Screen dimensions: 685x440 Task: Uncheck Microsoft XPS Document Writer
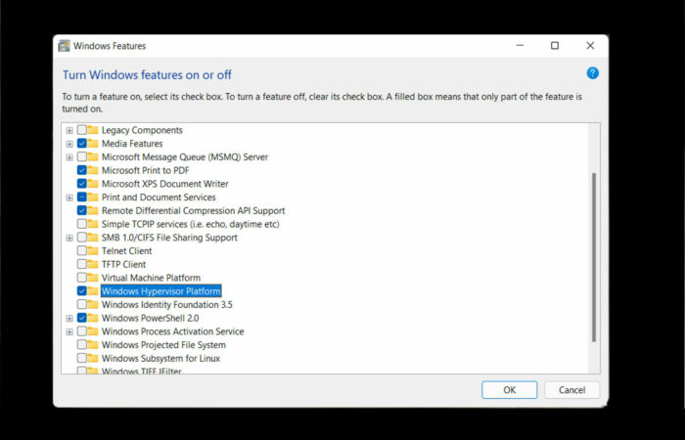(x=81, y=184)
